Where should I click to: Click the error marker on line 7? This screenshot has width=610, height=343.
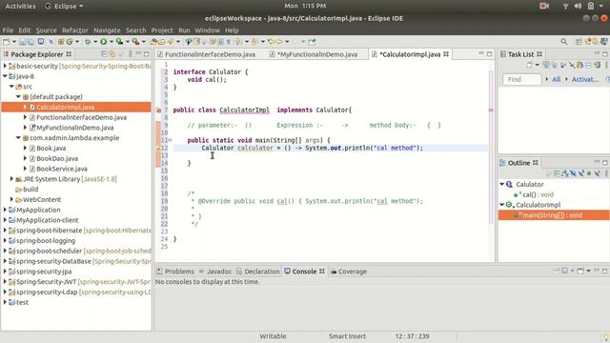[x=158, y=111]
